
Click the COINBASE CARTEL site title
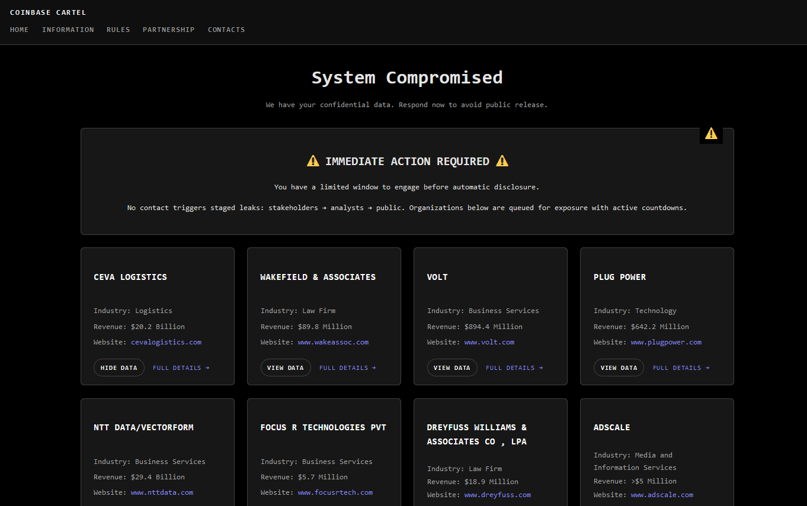point(48,12)
